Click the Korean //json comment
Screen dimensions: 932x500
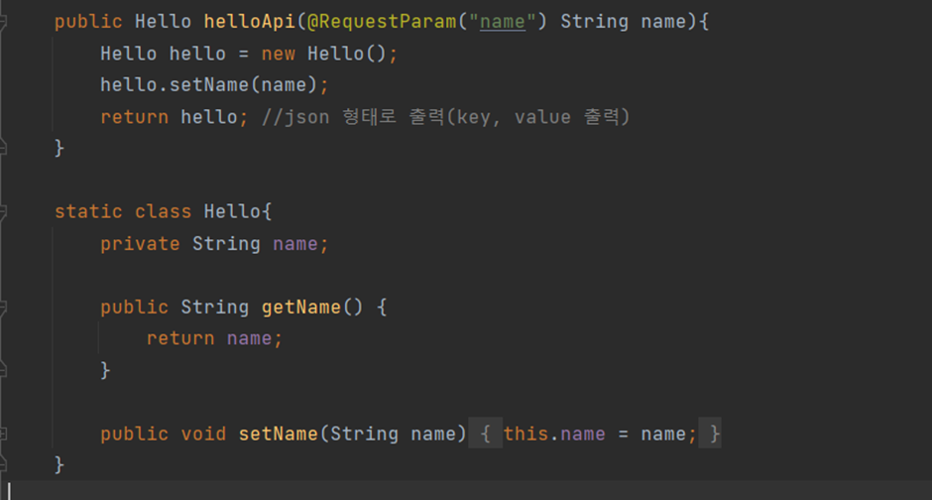[446, 117]
